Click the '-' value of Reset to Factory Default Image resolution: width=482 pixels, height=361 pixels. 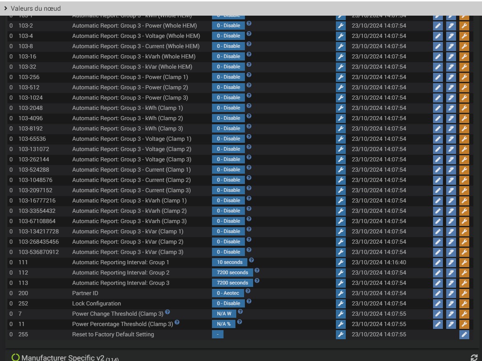[218, 335]
